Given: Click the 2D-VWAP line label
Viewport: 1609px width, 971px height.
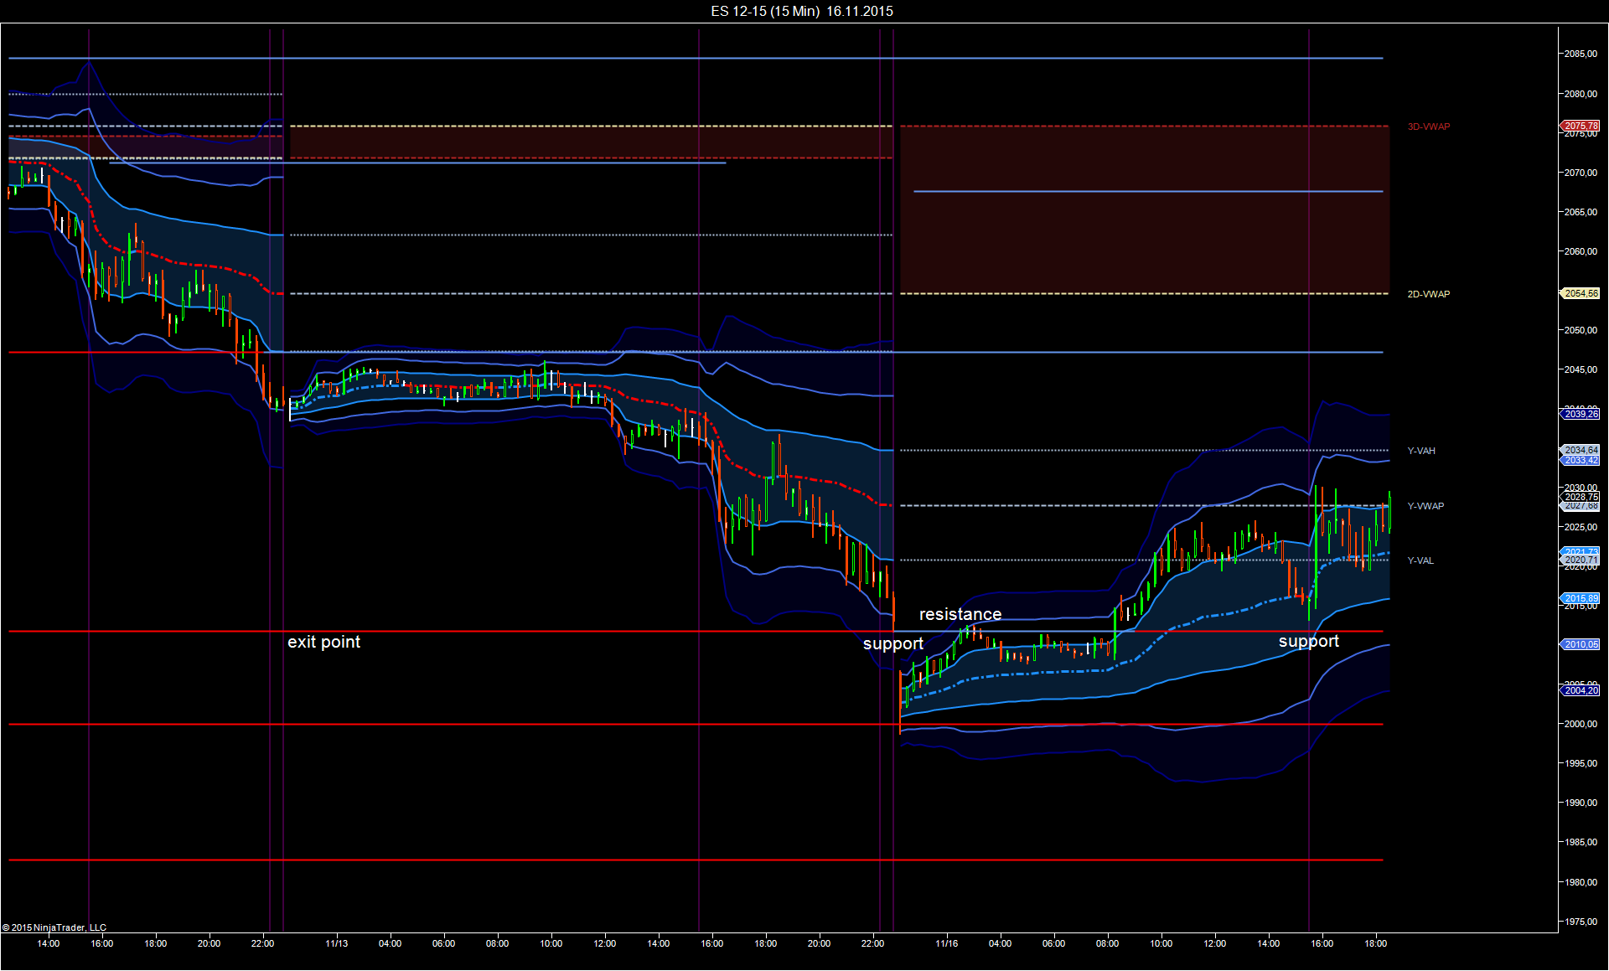Looking at the screenshot, I should (x=1429, y=294).
